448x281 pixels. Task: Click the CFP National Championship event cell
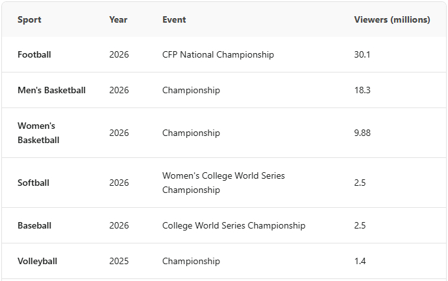pyautogui.click(x=218, y=54)
